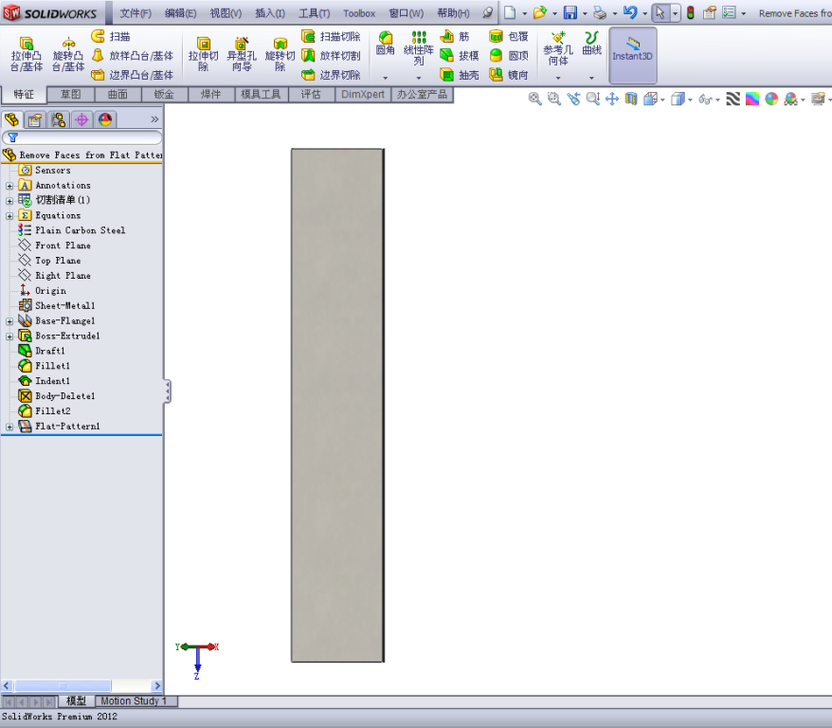Open the Fillet (圆角) dropdown arrow

tap(386, 78)
